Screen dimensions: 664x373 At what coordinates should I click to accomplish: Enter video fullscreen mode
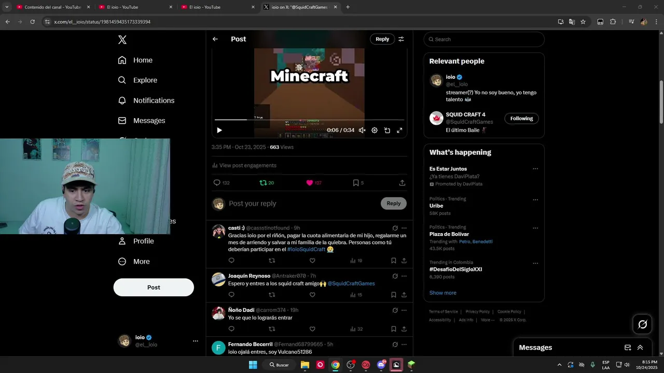click(399, 131)
